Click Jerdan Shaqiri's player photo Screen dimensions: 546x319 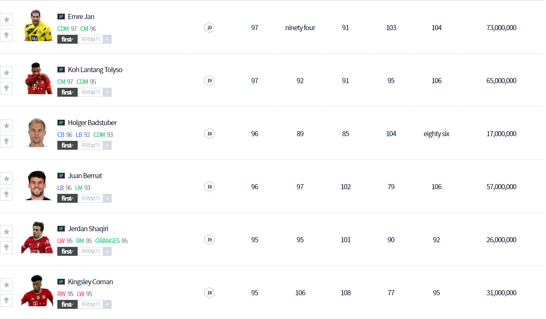37,238
